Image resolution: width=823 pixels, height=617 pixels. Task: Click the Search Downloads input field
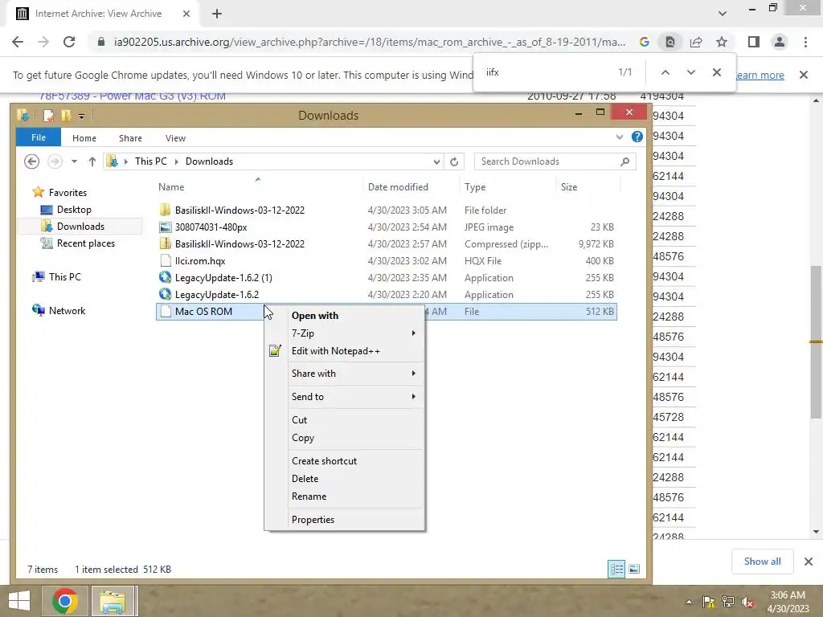coord(547,161)
